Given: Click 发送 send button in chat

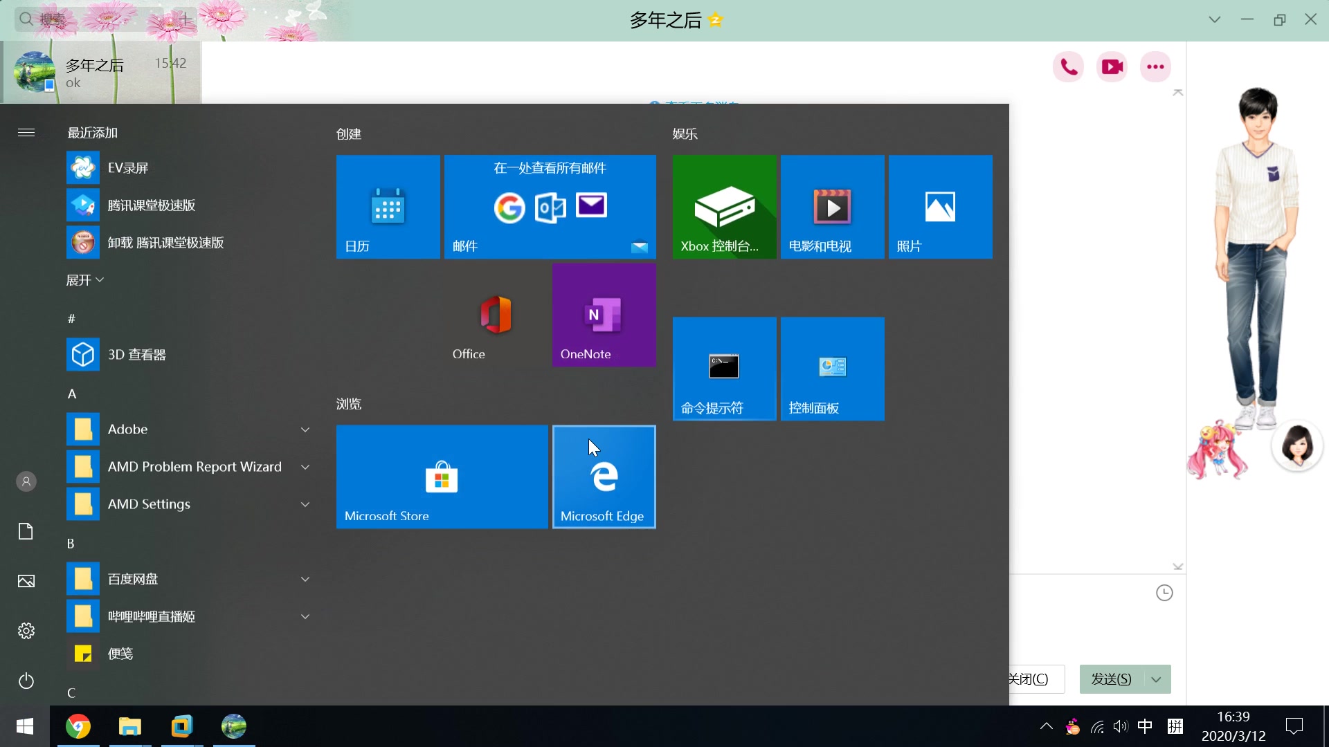Looking at the screenshot, I should tap(1110, 679).
